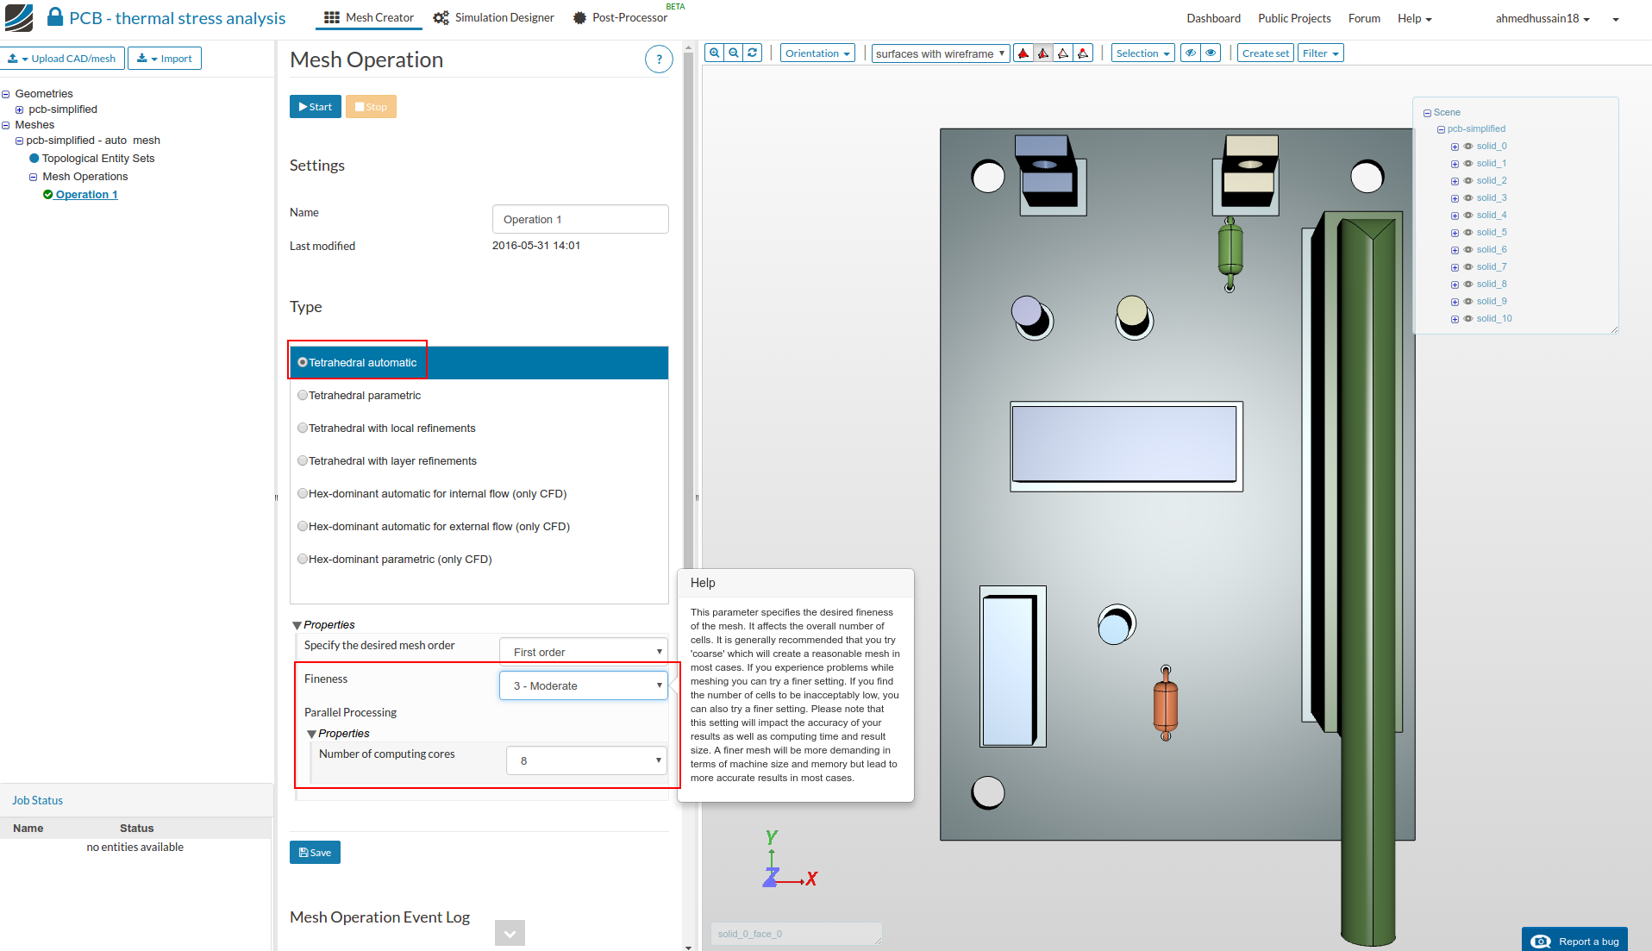The image size is (1652, 951).
Task: Activate the third wireframe tetrahedron pick icon
Action: tap(1063, 53)
